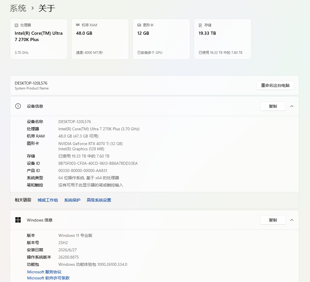The image size is (310, 282).
Task: Select the 设备名称 value DESKTOP-120L576
Action: click(75, 122)
